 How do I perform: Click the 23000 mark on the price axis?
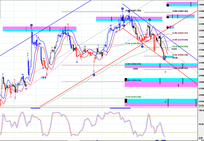coord(201,69)
